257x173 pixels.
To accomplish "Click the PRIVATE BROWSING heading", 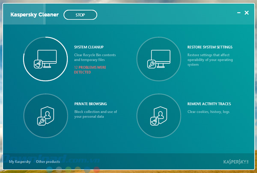I will (x=90, y=104).
